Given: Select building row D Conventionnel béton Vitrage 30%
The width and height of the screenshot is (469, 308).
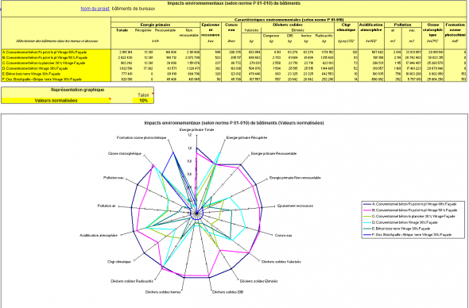Looking at the screenshot, I should [x=56, y=68].
